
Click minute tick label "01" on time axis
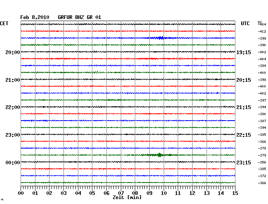(x=35, y=193)
